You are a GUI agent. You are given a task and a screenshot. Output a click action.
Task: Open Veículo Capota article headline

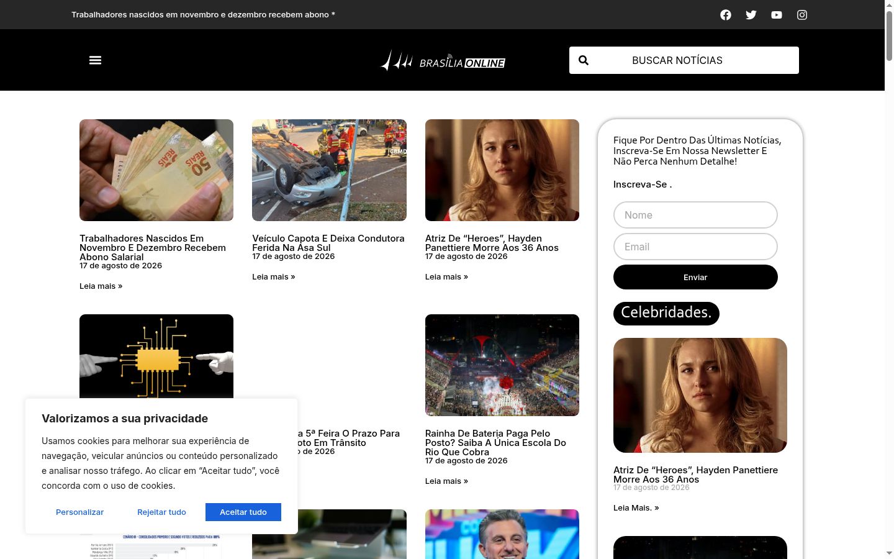[328, 243]
